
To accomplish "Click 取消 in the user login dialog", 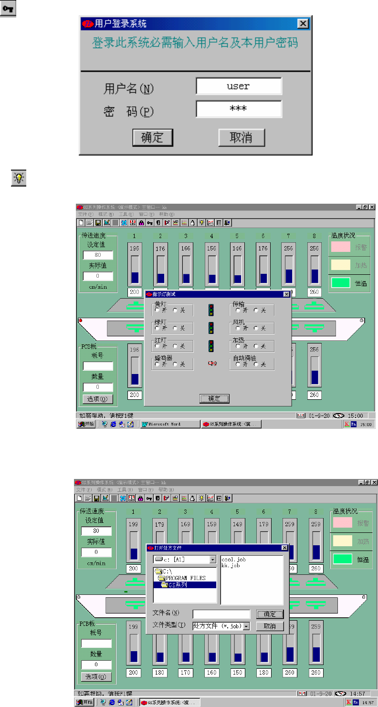I will [241, 138].
